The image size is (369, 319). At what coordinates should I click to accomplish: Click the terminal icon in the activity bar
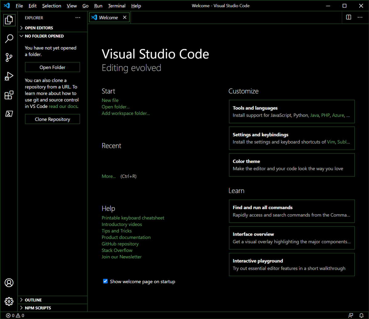coord(9,114)
